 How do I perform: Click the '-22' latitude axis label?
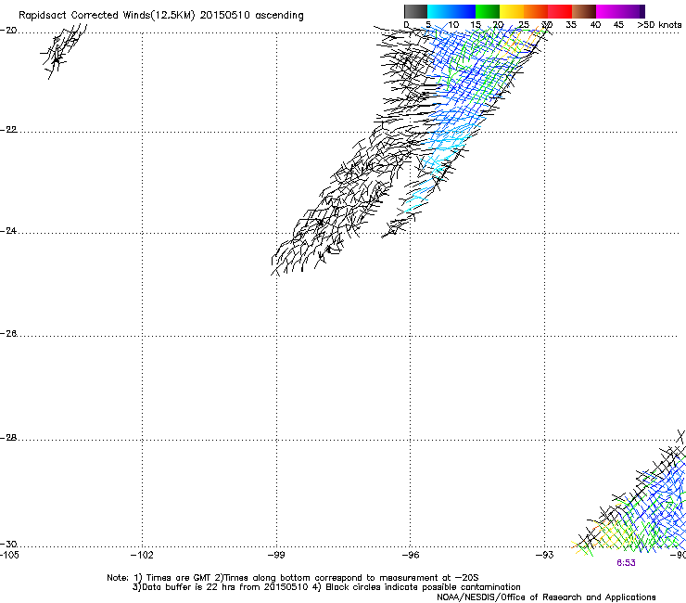pos(8,130)
